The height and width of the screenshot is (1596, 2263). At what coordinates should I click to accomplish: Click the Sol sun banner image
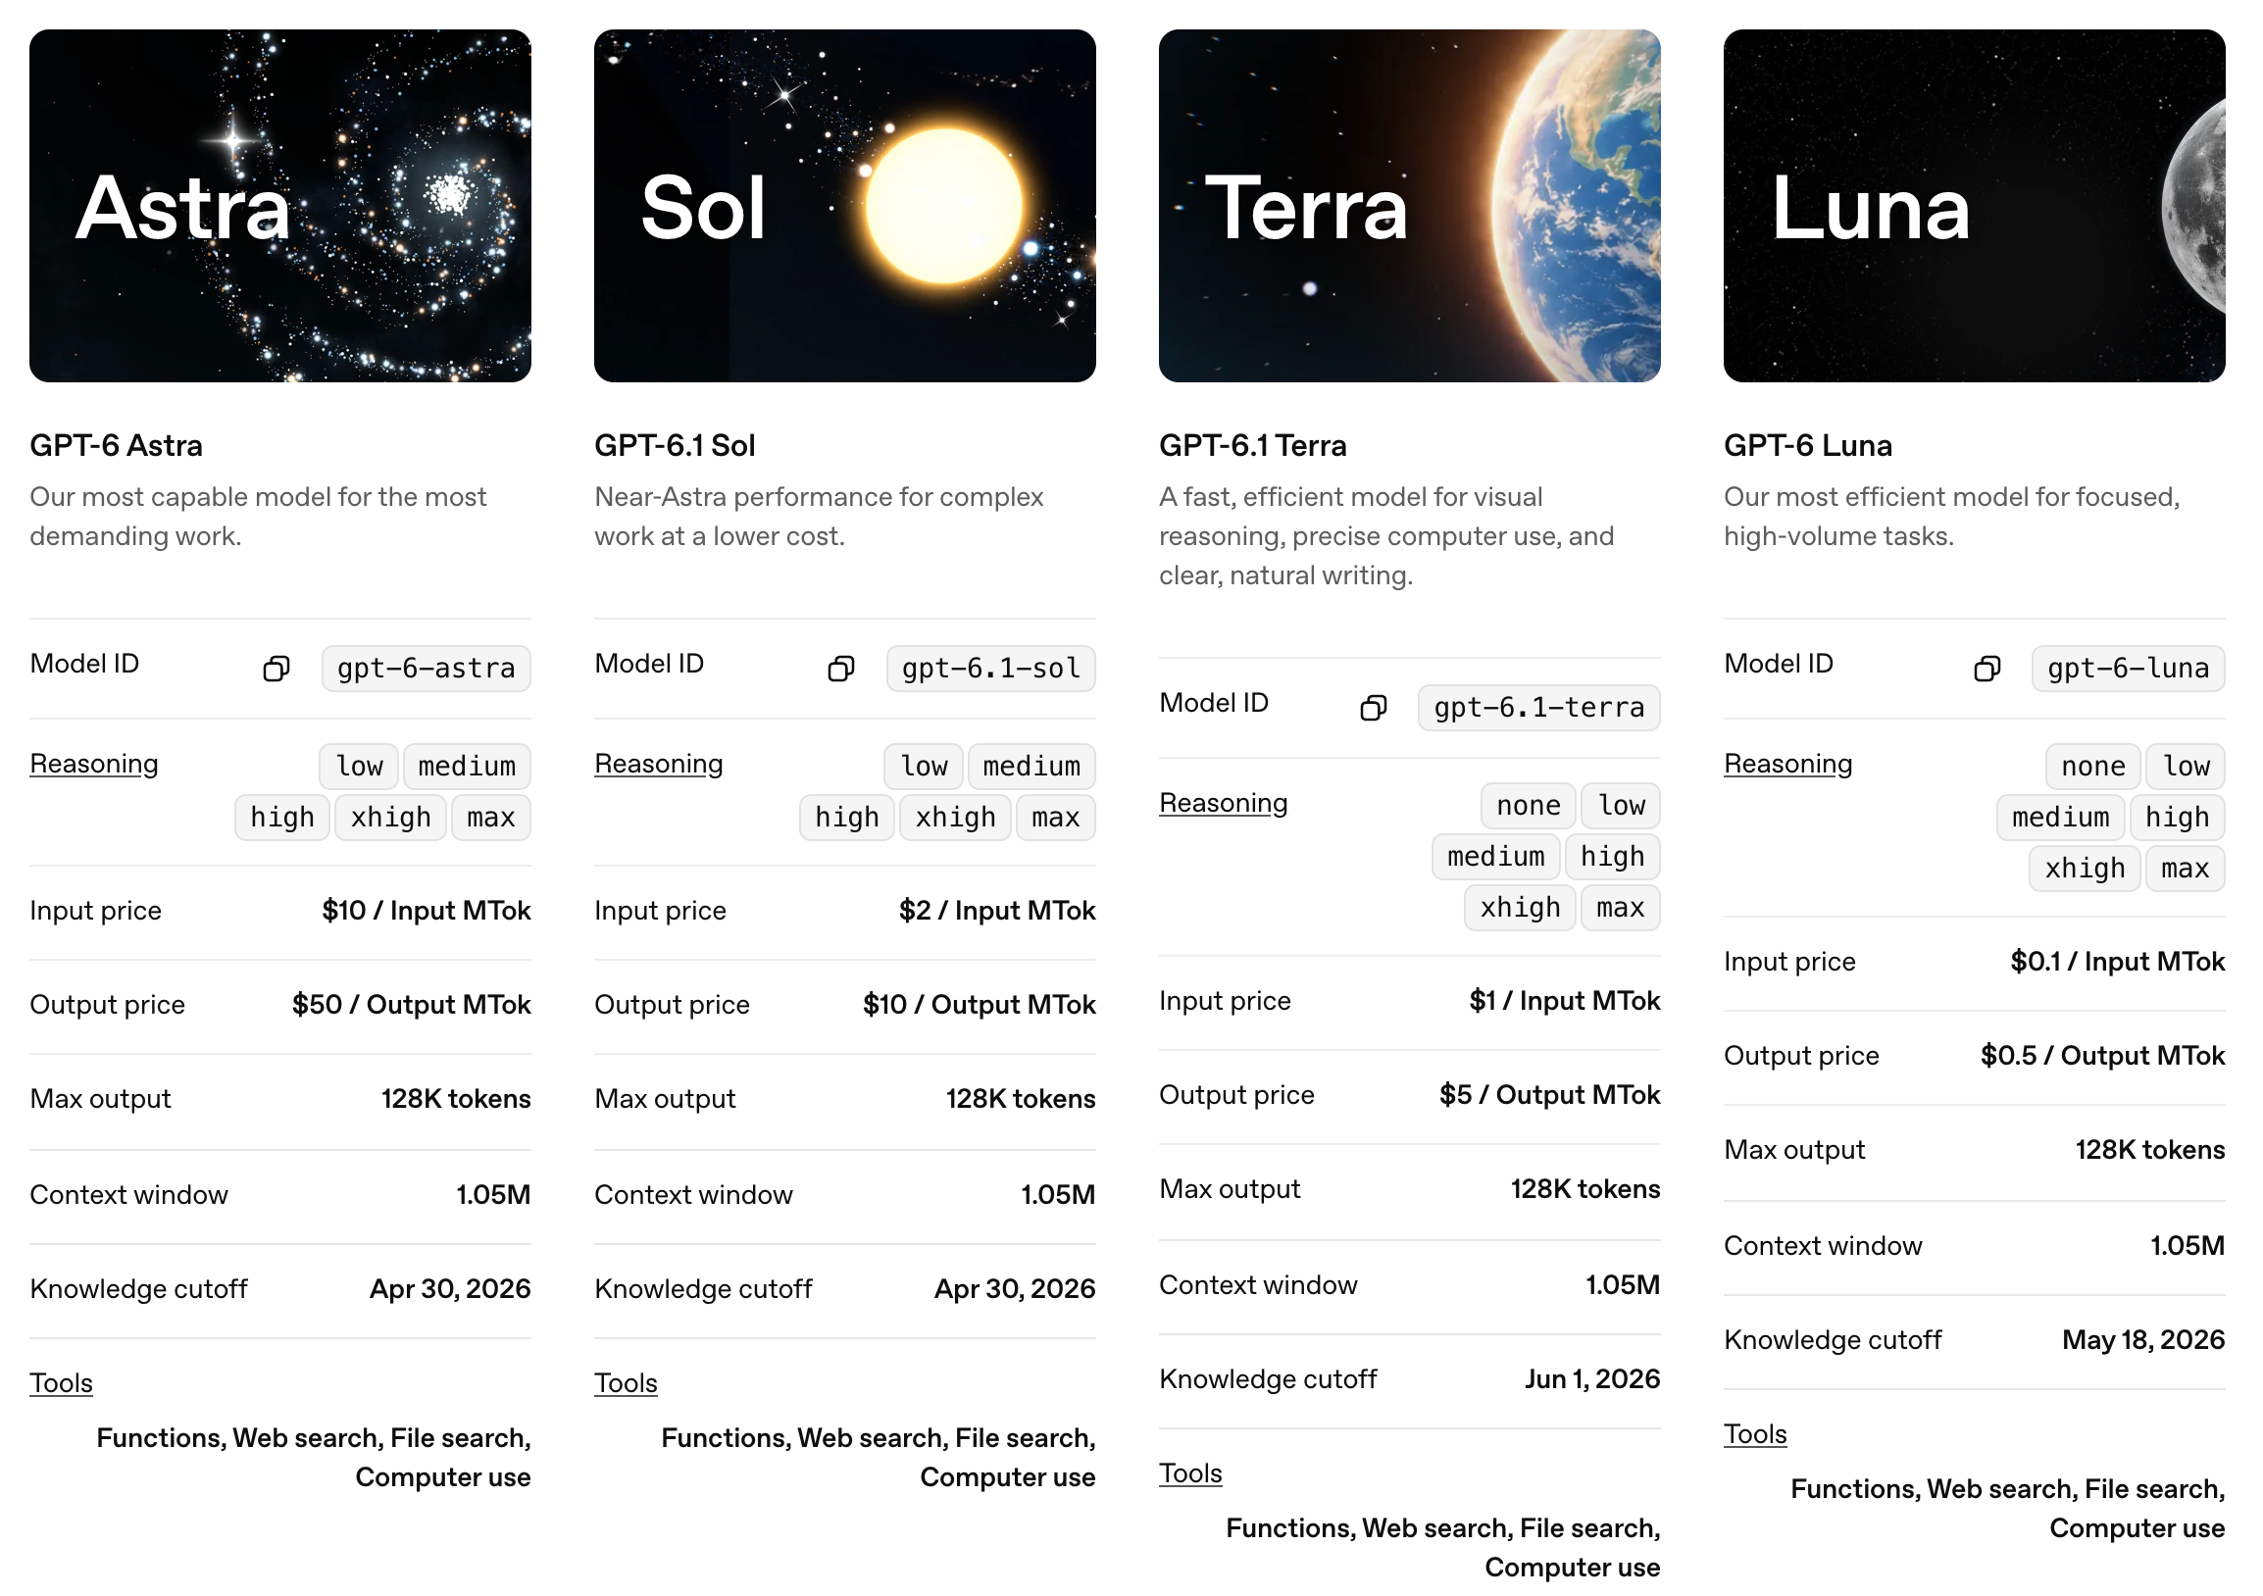click(x=844, y=206)
